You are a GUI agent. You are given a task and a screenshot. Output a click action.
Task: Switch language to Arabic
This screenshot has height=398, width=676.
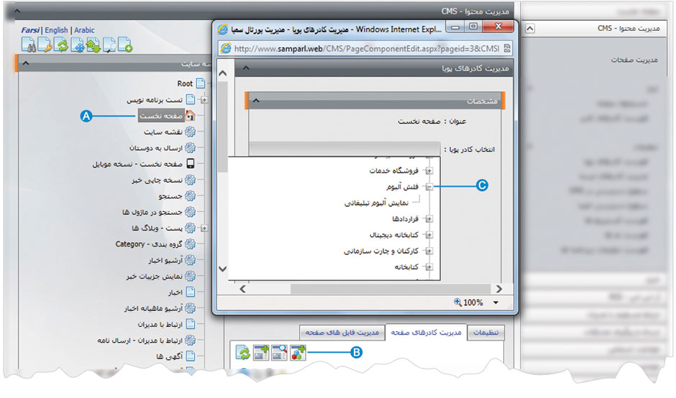[84, 30]
